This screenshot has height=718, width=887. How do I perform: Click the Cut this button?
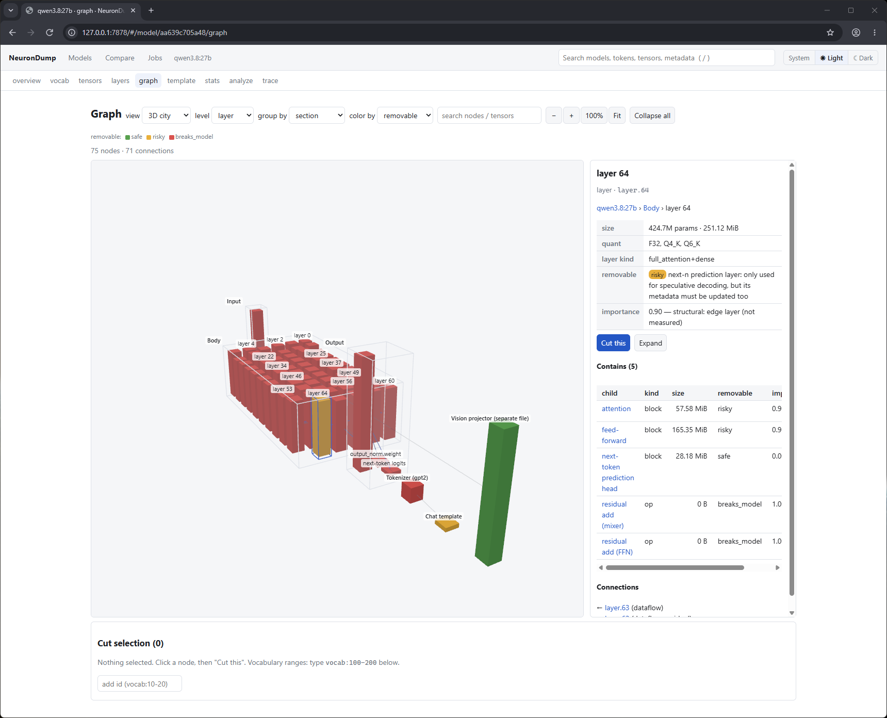click(613, 343)
